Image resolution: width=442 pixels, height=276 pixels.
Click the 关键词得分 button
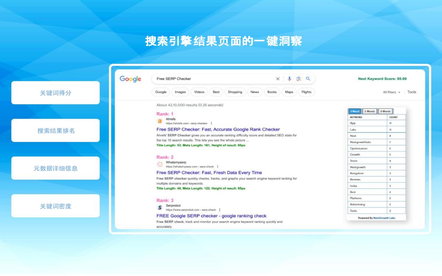[56, 93]
